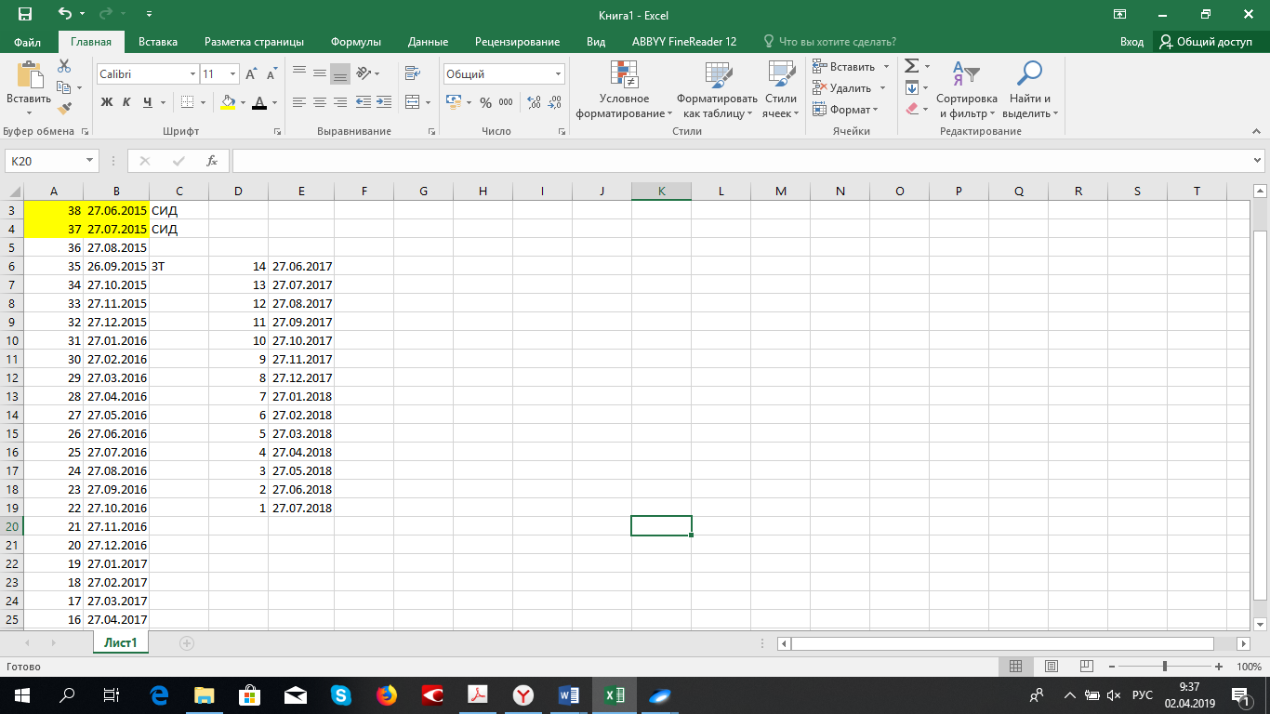Switch to the Формулы tab

pos(356,42)
